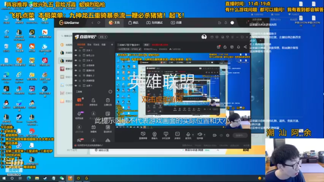Add a 多媒体 media source
The height and width of the screenshot is (182, 324).
[x=177, y=135]
